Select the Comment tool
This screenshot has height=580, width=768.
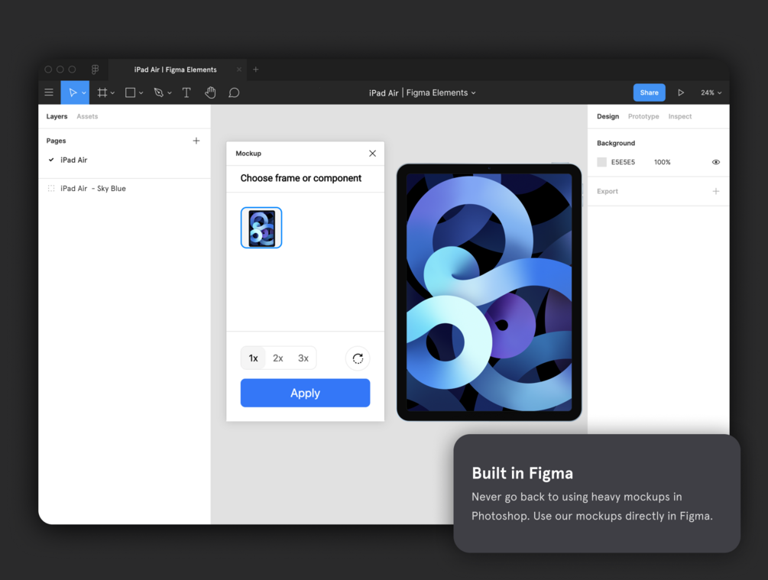pos(234,92)
